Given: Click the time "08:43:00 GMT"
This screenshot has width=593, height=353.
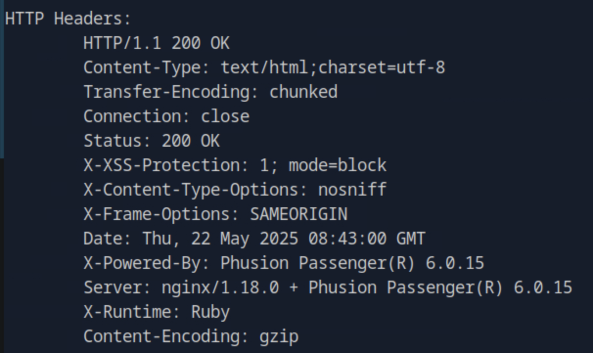Looking at the screenshot, I should 367,239.
